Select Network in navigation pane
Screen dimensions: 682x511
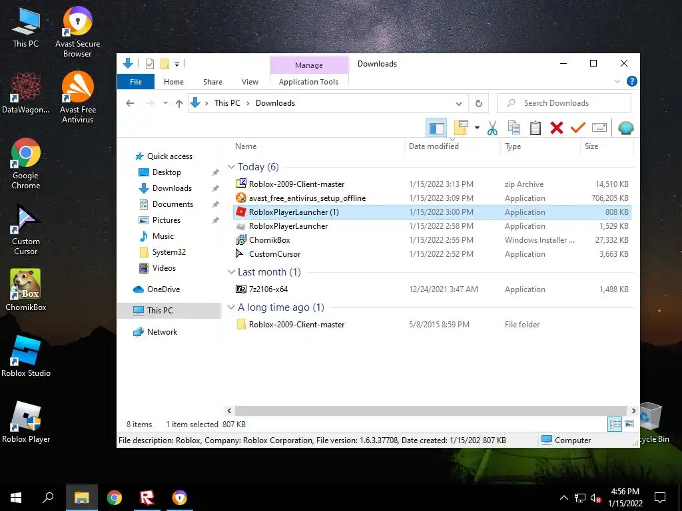(163, 332)
